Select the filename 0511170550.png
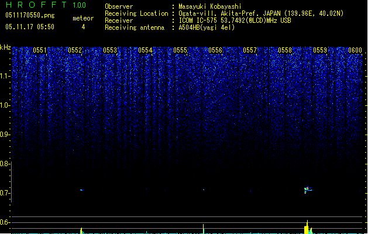The image size is (368, 234). [x=30, y=15]
